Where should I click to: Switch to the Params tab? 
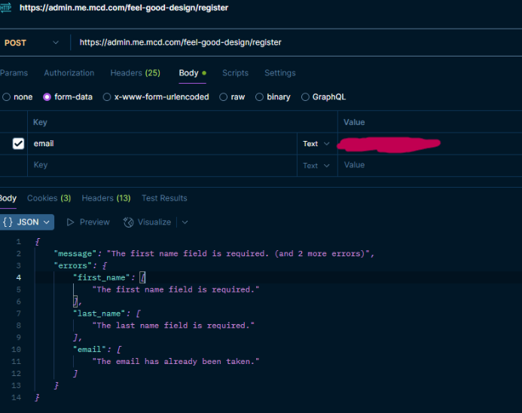[14, 73]
